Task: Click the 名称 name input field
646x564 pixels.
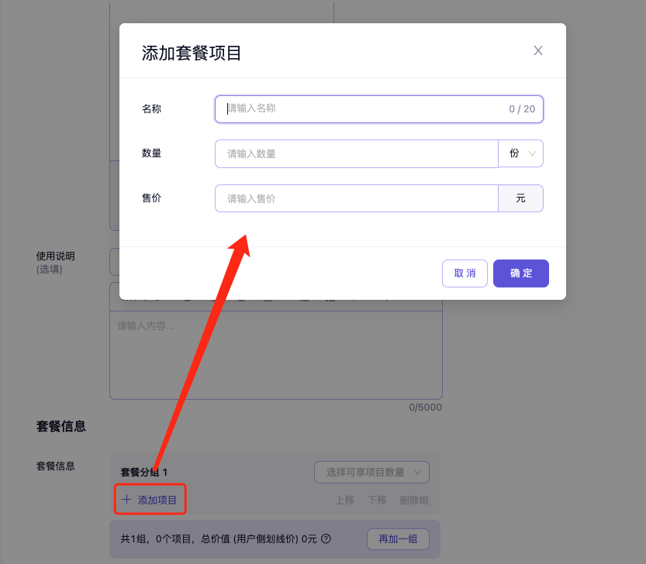Action: click(x=364, y=109)
